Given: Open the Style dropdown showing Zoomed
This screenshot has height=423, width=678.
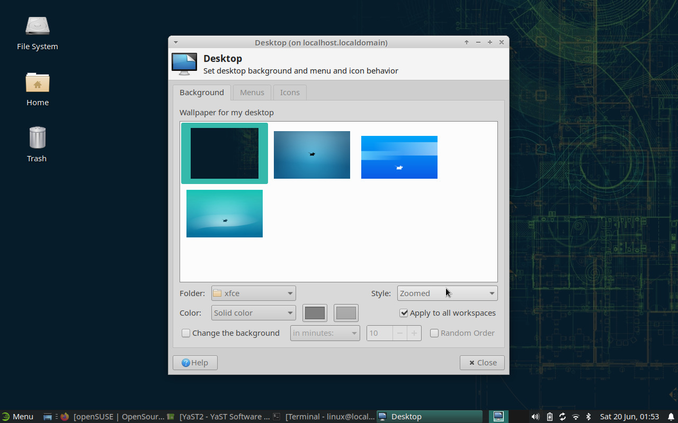Looking at the screenshot, I should pyautogui.click(x=447, y=293).
